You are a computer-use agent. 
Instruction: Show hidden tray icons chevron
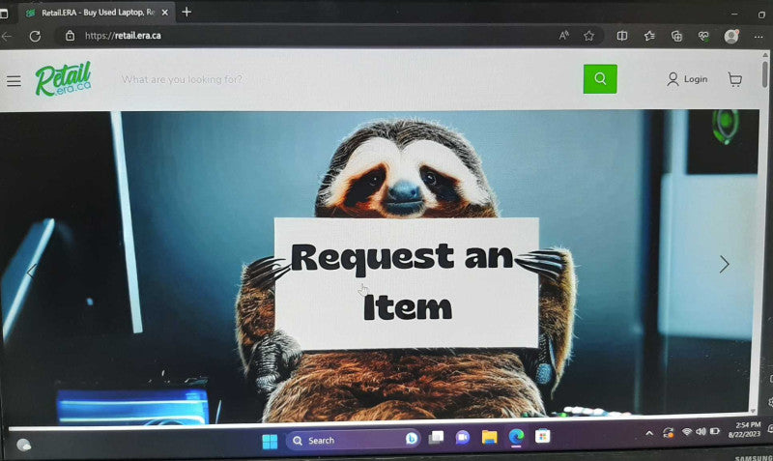[649, 433]
